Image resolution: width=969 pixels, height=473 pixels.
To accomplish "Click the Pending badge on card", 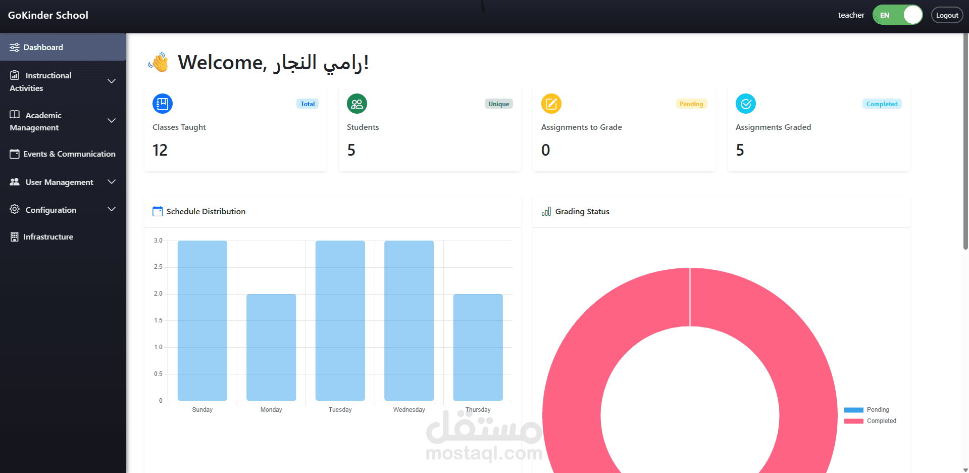I will pyautogui.click(x=691, y=104).
